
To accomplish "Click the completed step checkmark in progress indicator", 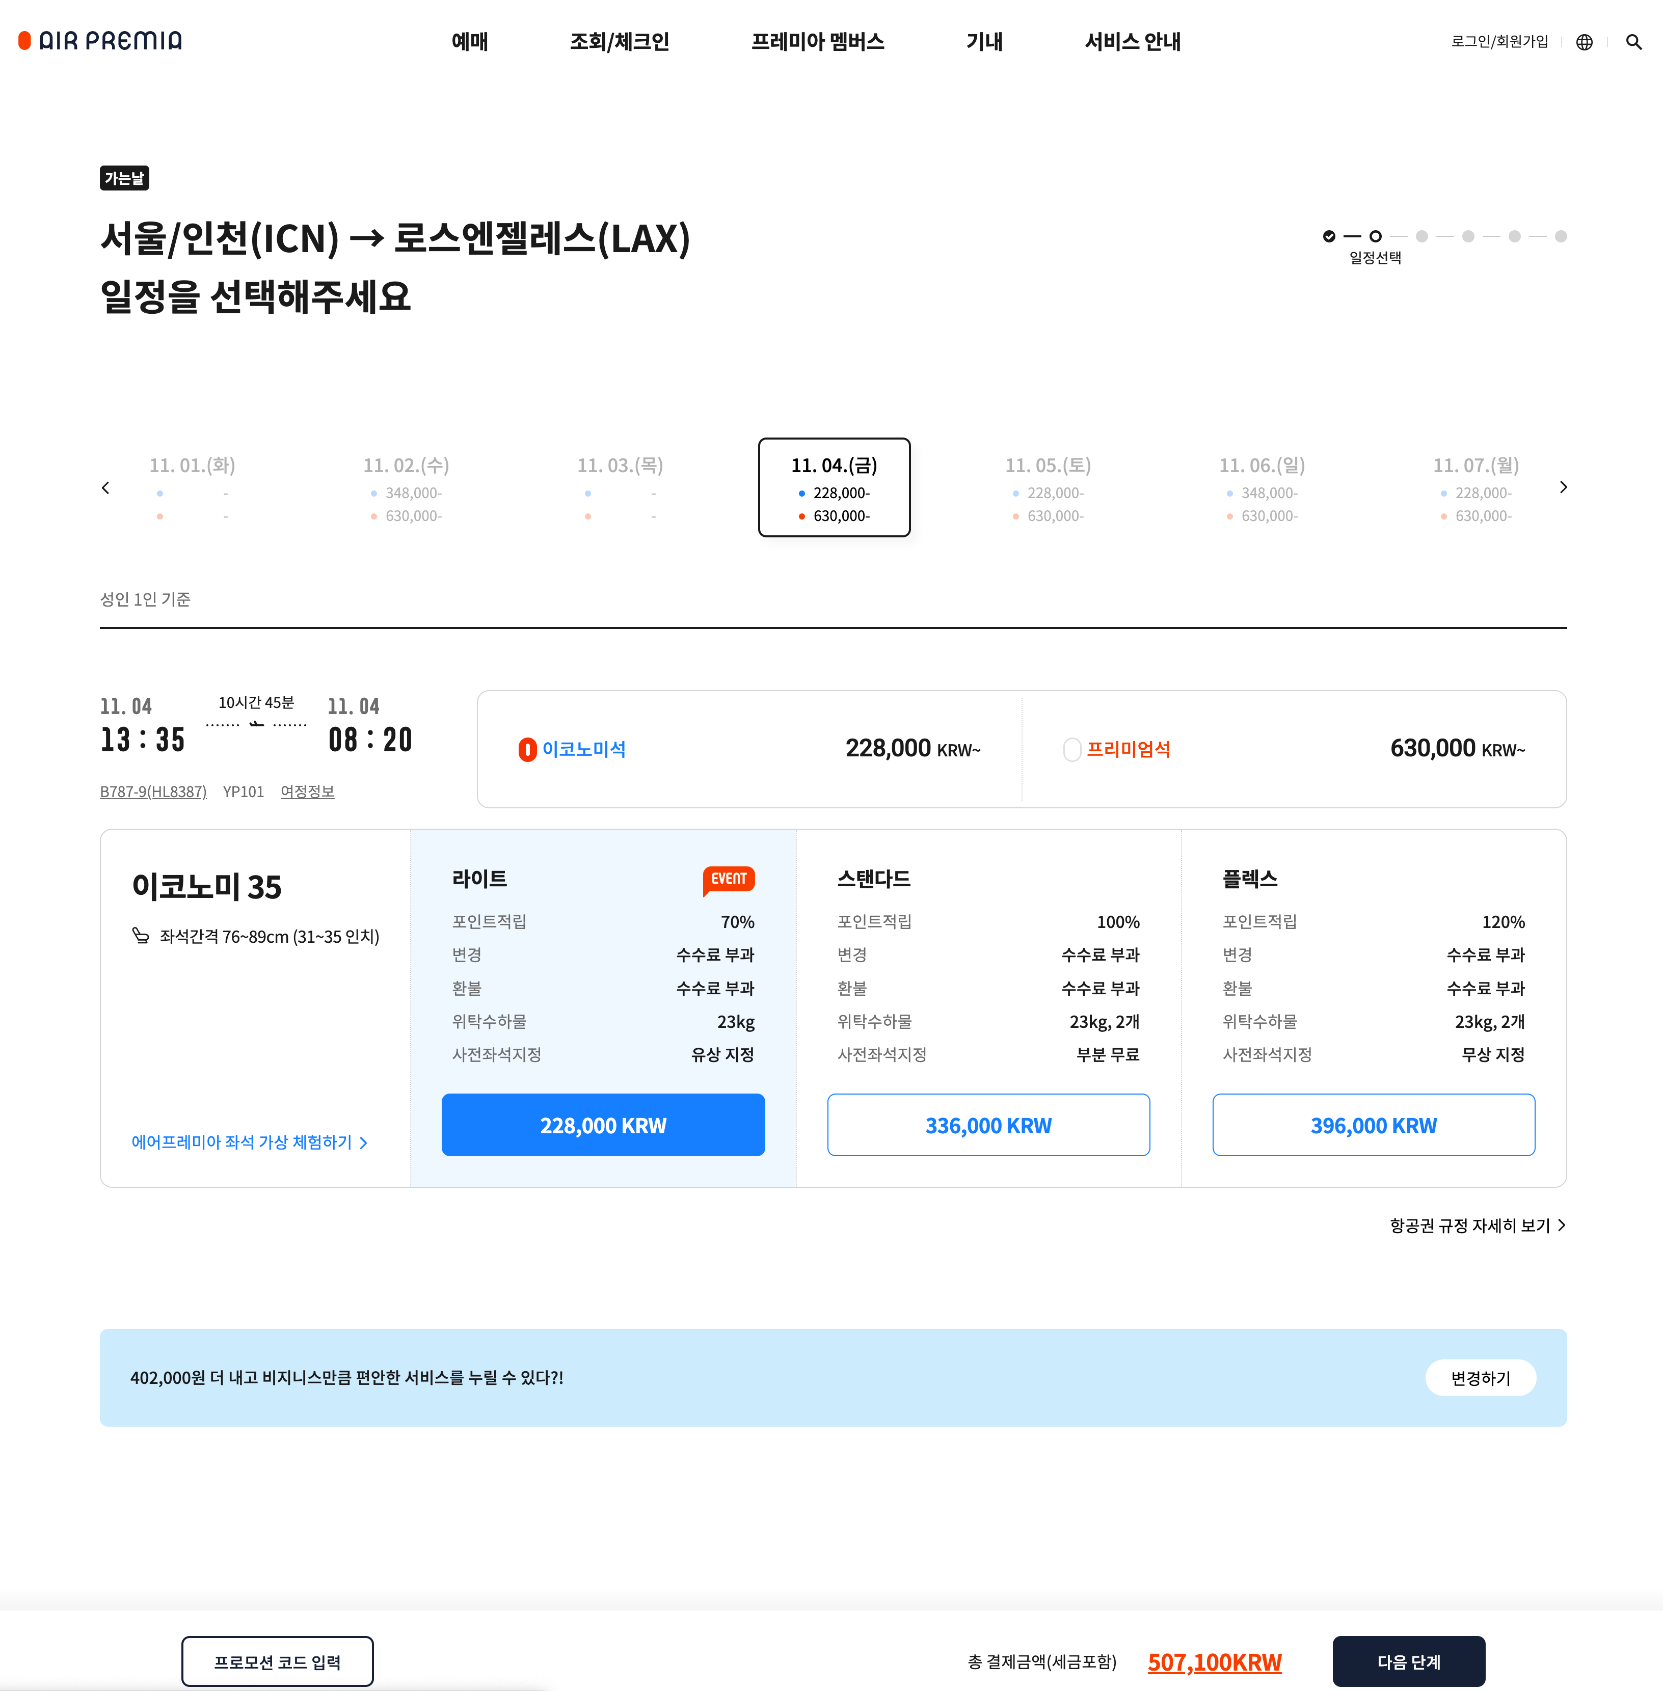I will pyautogui.click(x=1328, y=236).
